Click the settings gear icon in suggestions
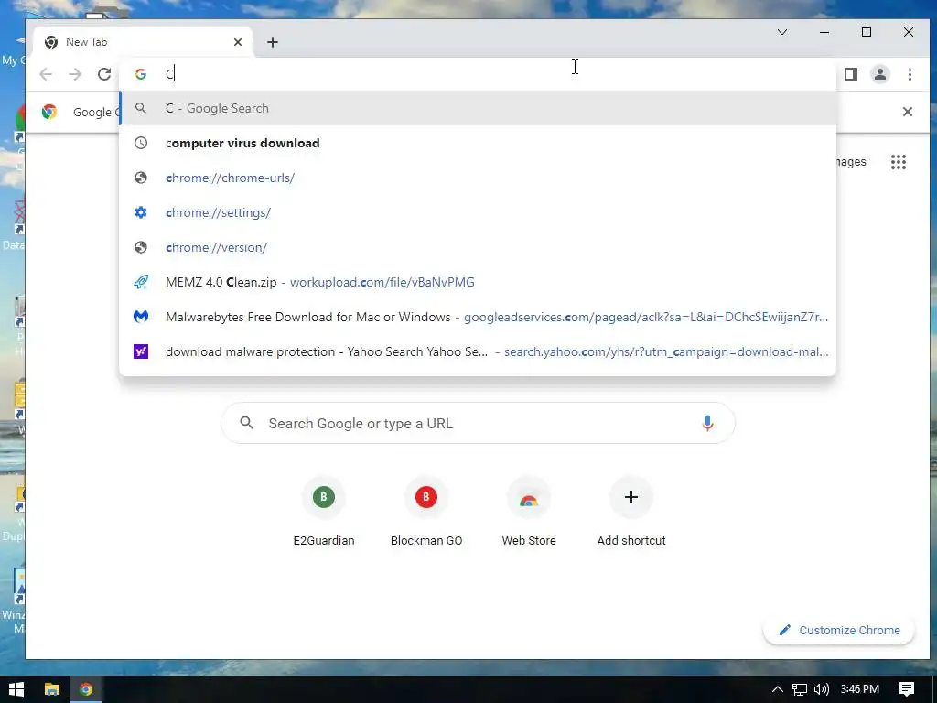This screenshot has height=703, width=937. [x=141, y=212]
